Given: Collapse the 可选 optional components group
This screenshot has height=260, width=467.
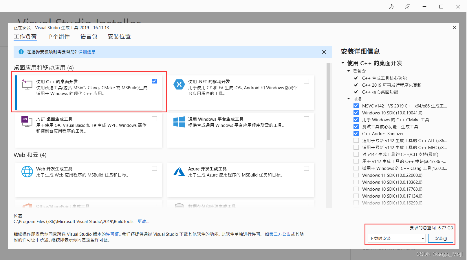Looking at the screenshot, I should coord(349,99).
